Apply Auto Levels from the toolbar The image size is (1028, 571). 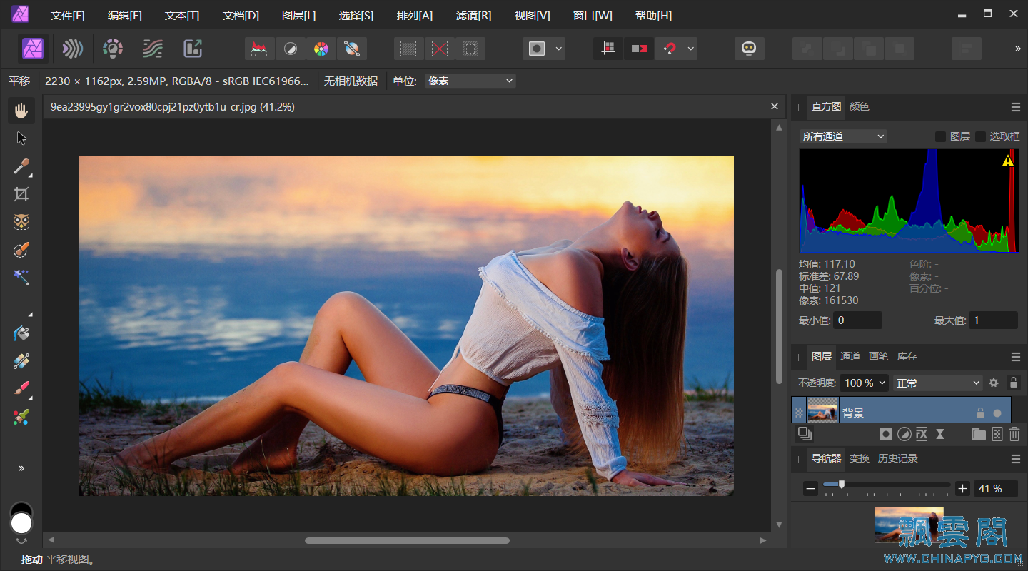(260, 49)
